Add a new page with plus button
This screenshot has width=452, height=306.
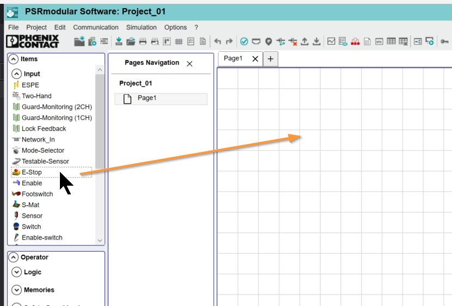click(271, 59)
